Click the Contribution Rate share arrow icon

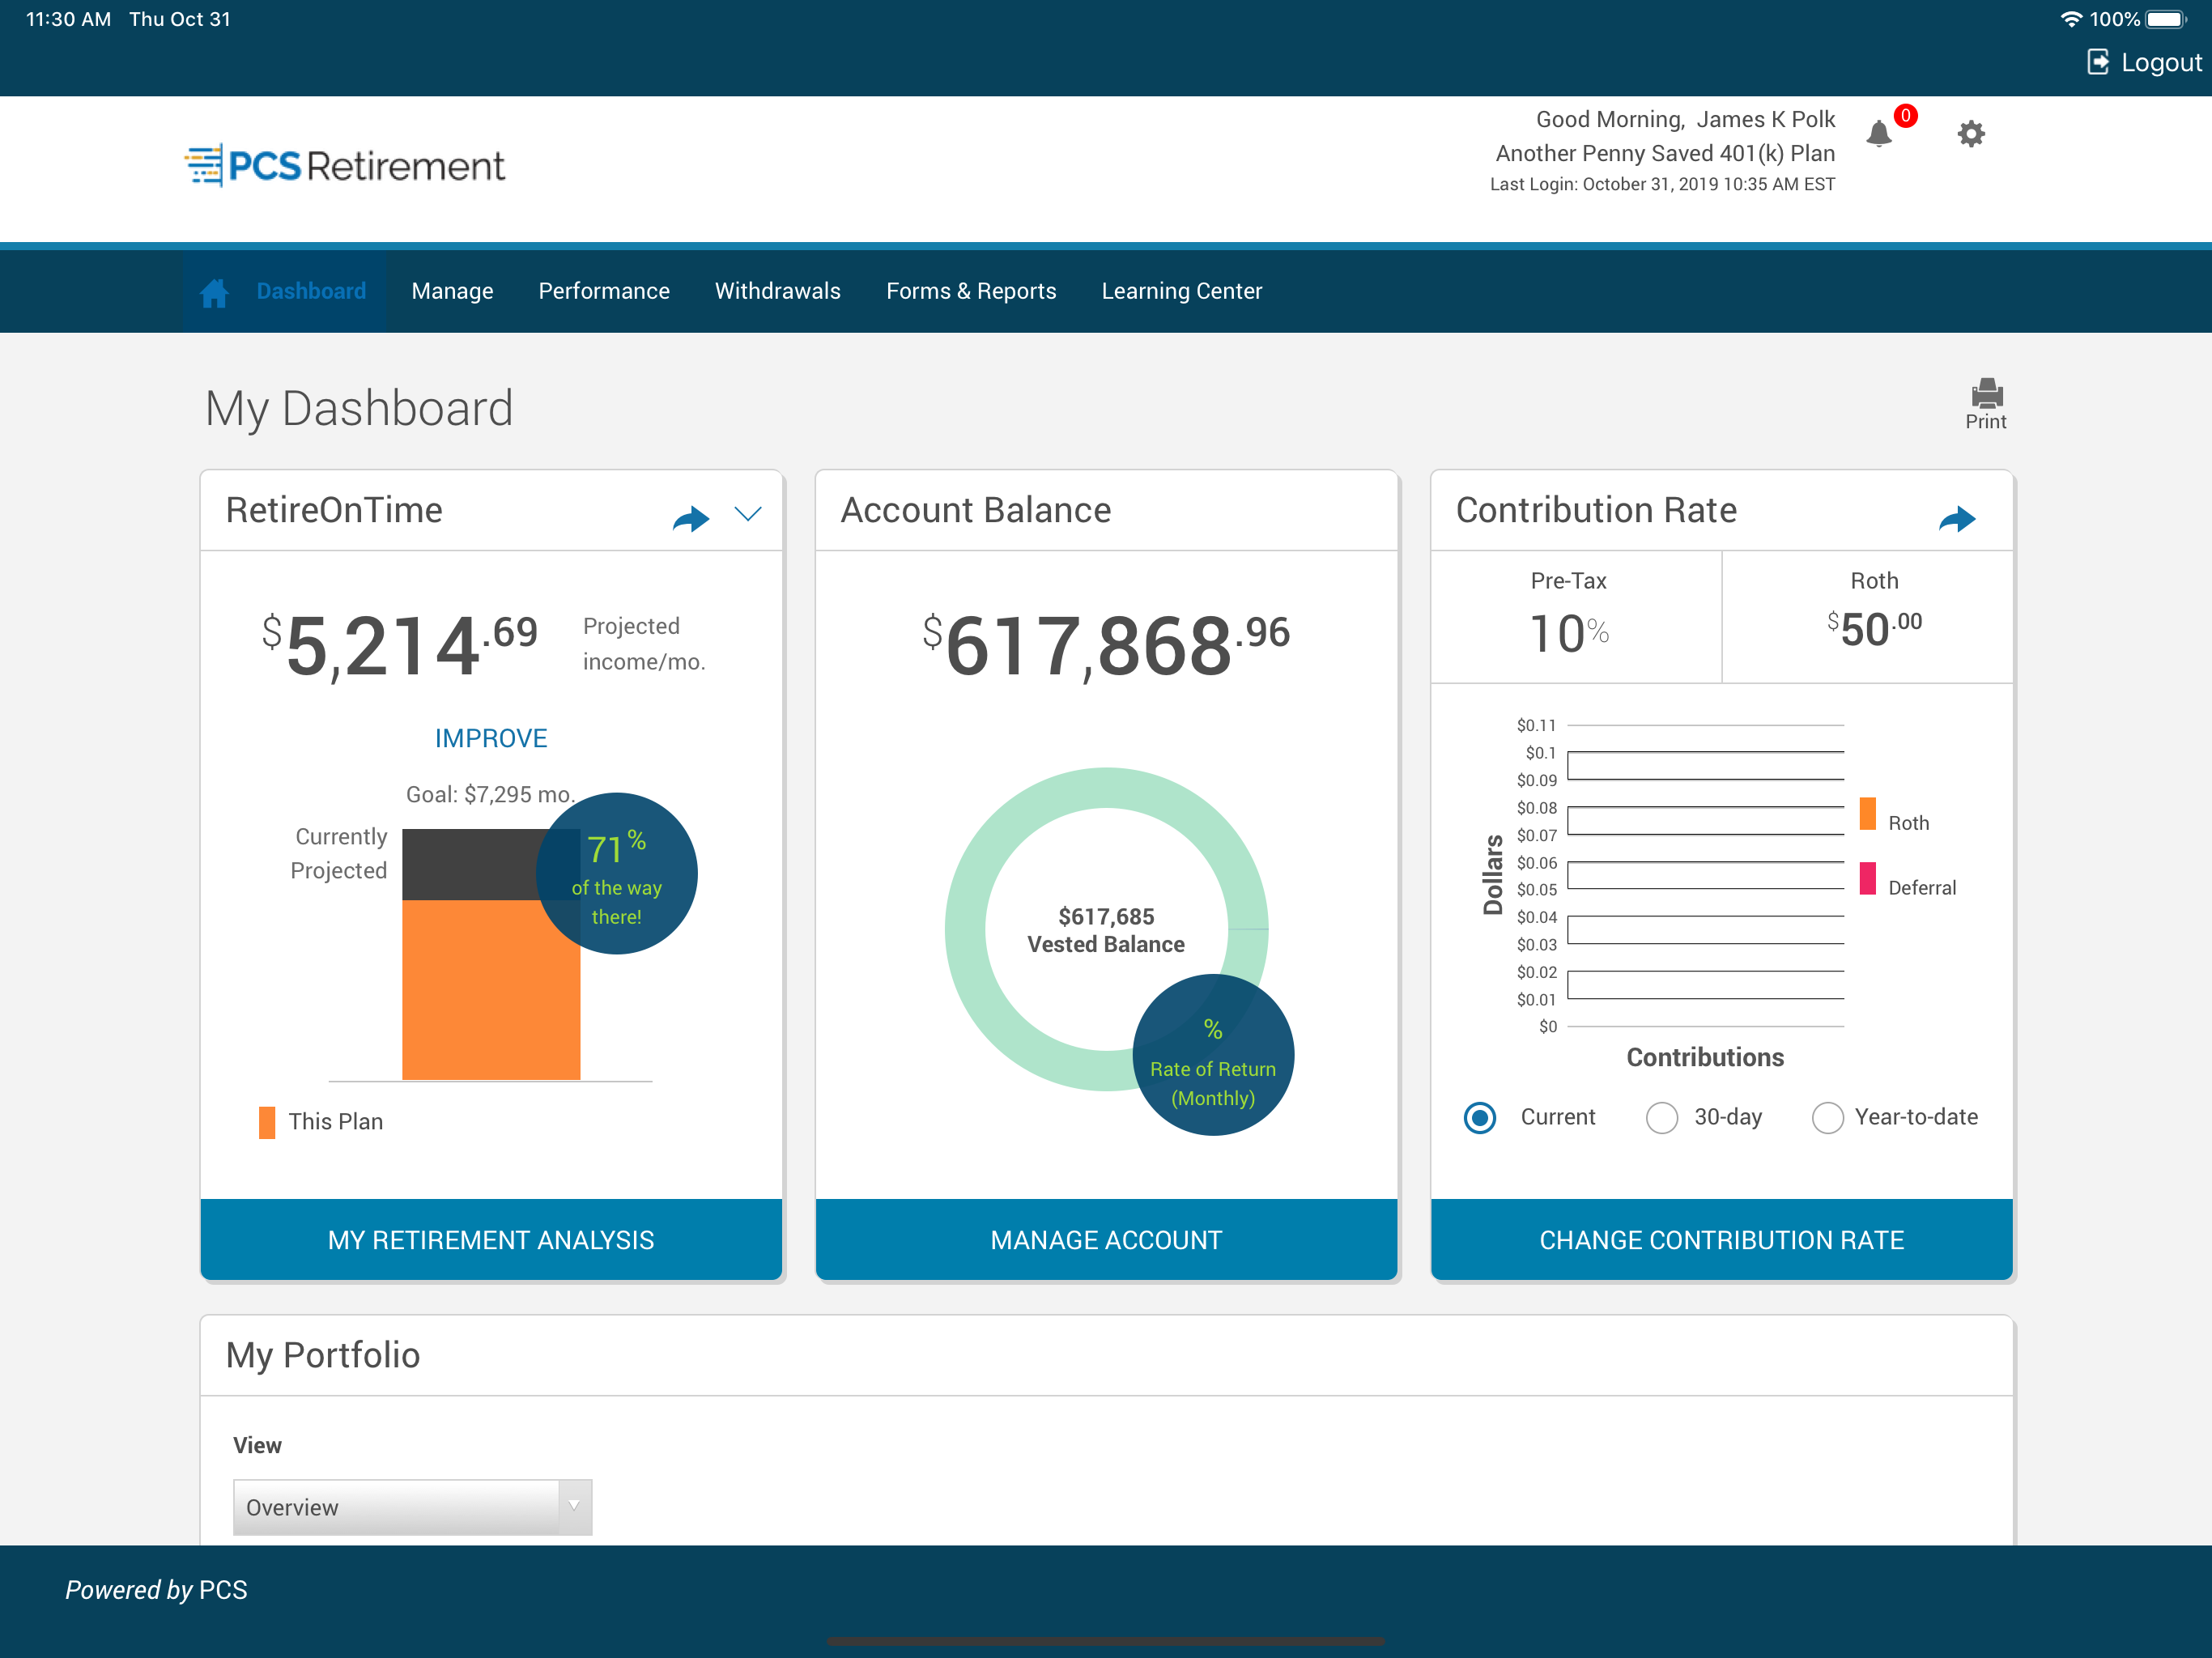point(1957,518)
